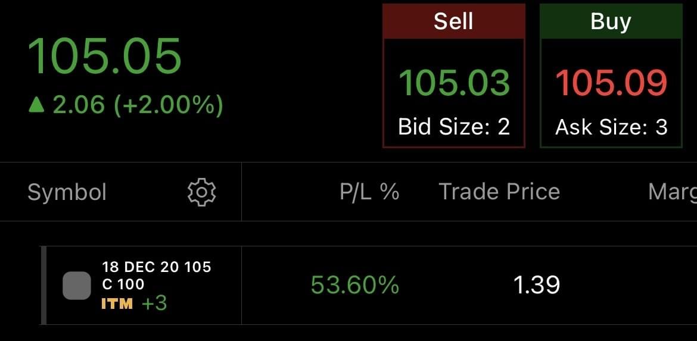Open the 18 DEC 20 105 C position
This screenshot has height=341, width=697.
click(157, 275)
